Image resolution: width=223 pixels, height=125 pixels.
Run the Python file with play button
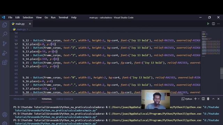coord(208,24)
